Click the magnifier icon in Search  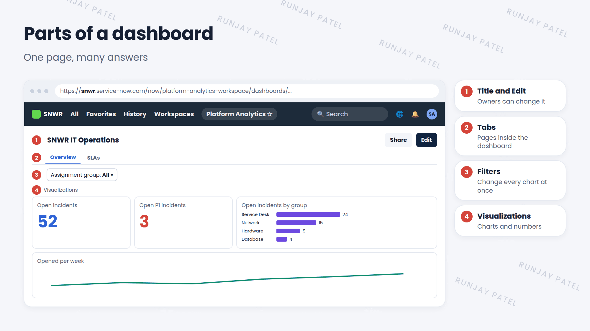pyautogui.click(x=320, y=114)
